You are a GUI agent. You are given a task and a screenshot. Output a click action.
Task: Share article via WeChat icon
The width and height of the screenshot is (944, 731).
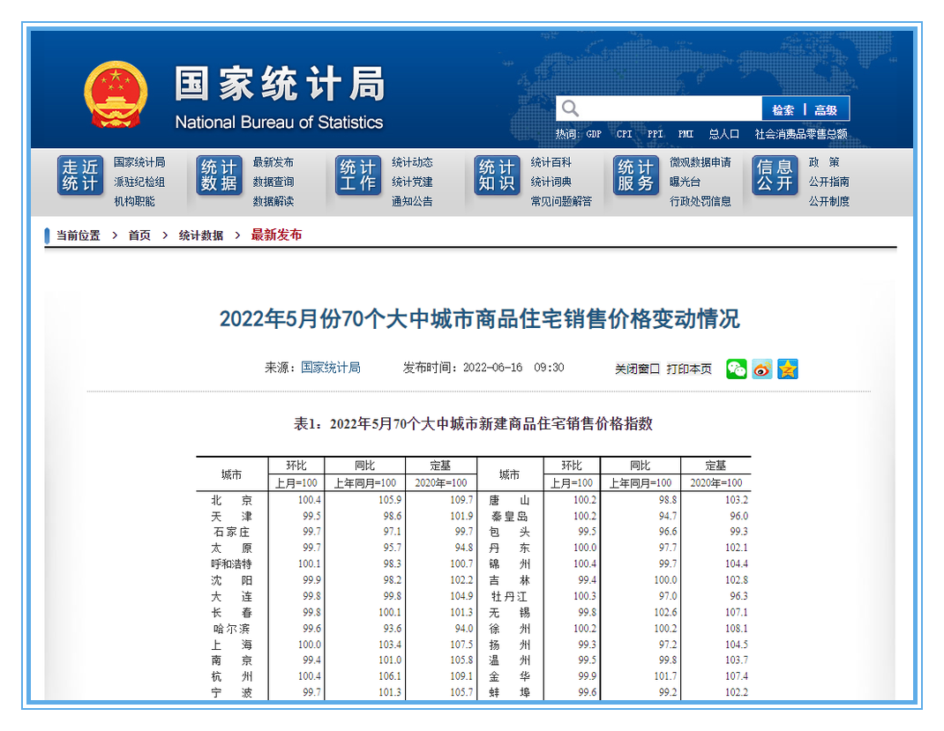[x=737, y=369]
